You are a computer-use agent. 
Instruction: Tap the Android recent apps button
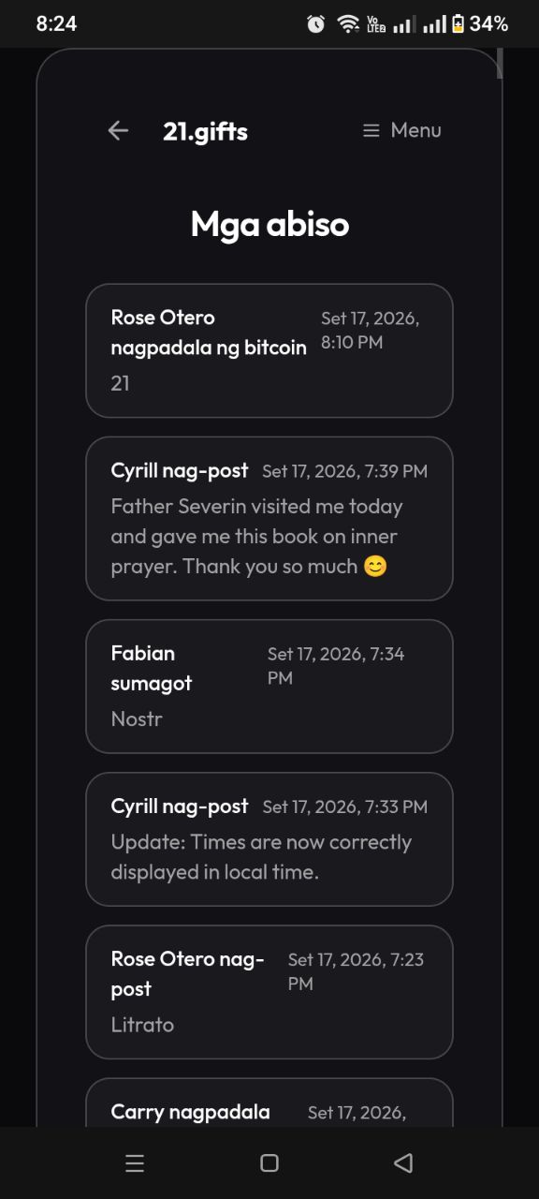tap(135, 1163)
